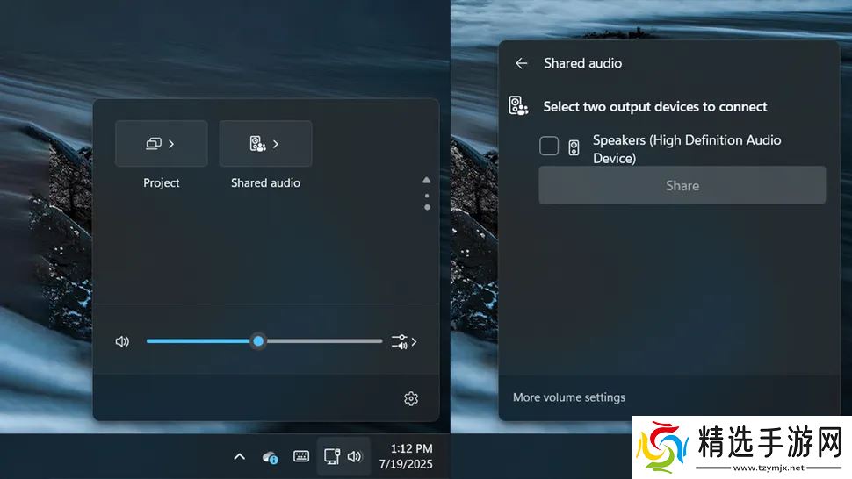
Task: Expand the sound output selector beside the volume slider
Action: click(x=404, y=341)
